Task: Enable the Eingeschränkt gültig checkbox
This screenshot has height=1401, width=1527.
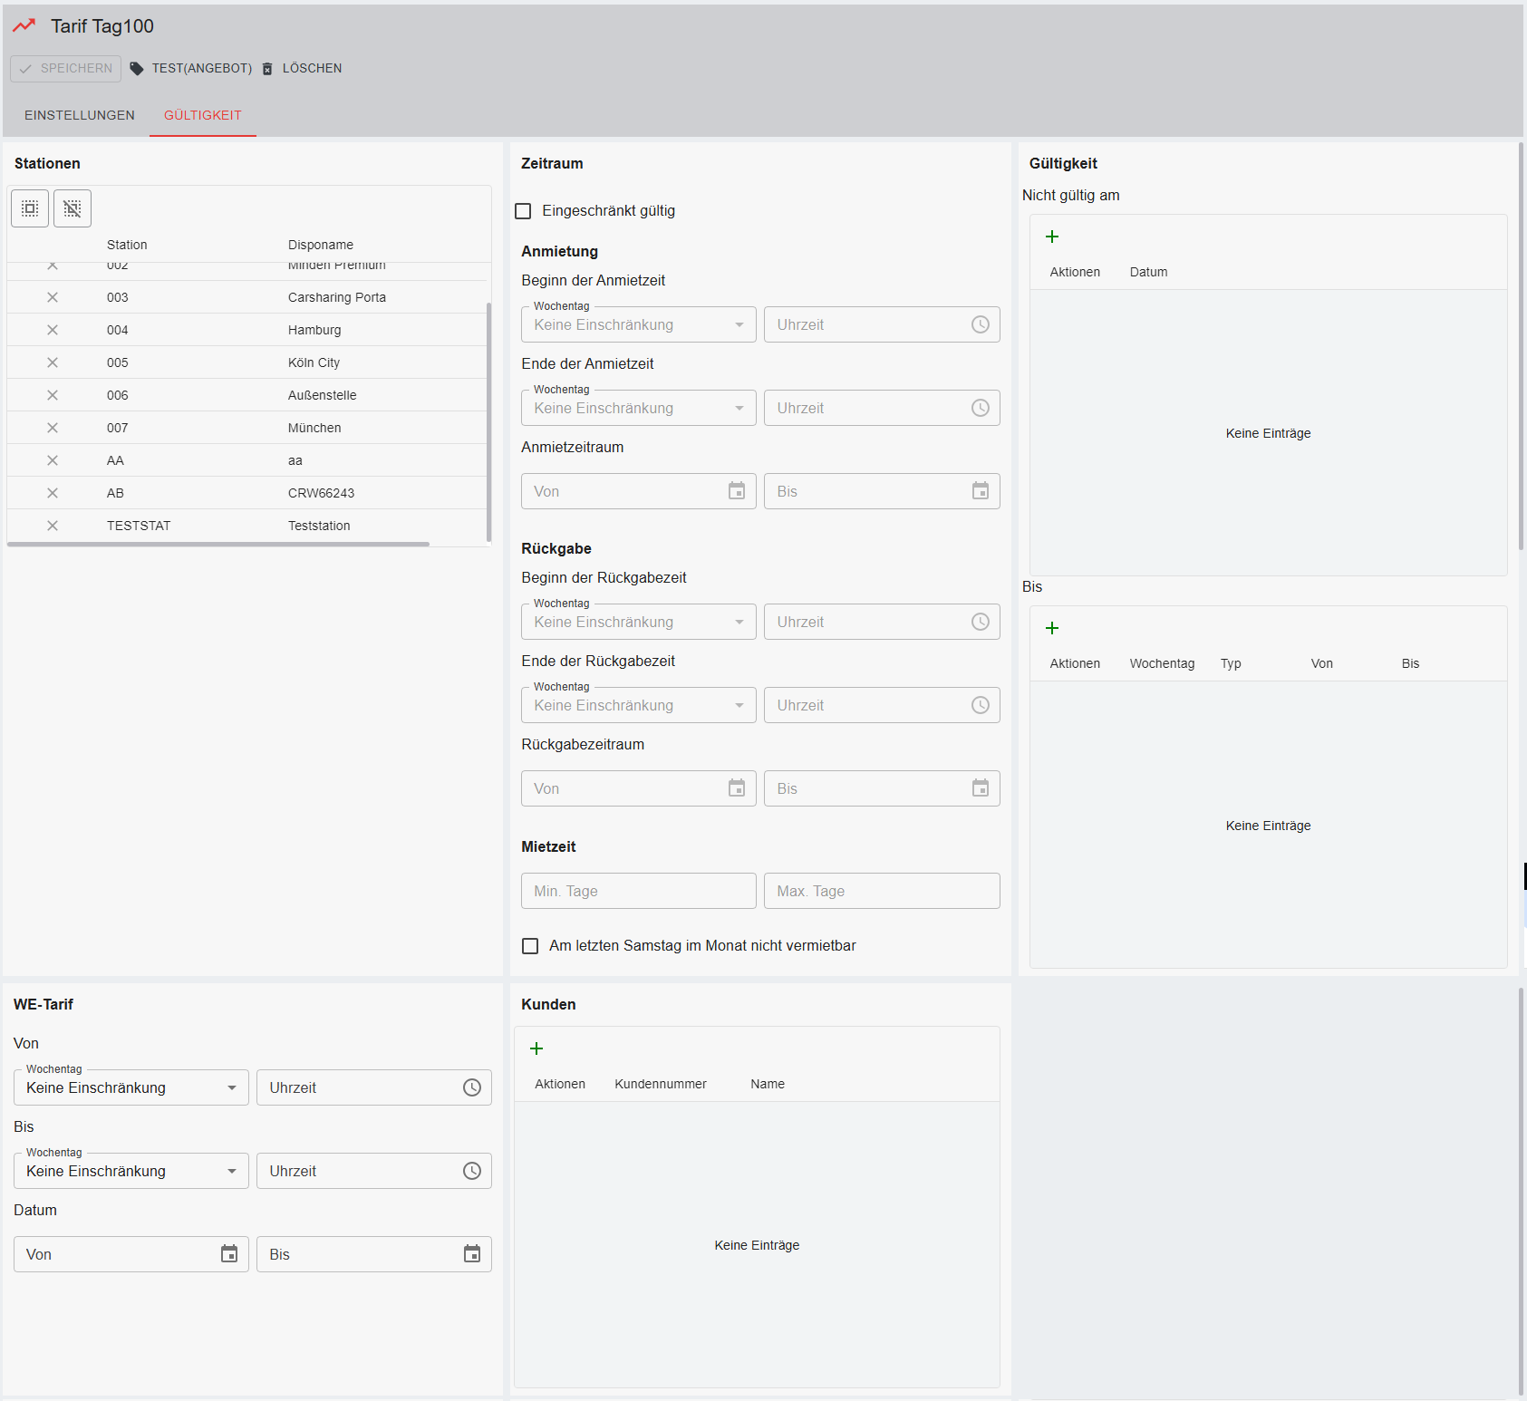Action: 524,211
